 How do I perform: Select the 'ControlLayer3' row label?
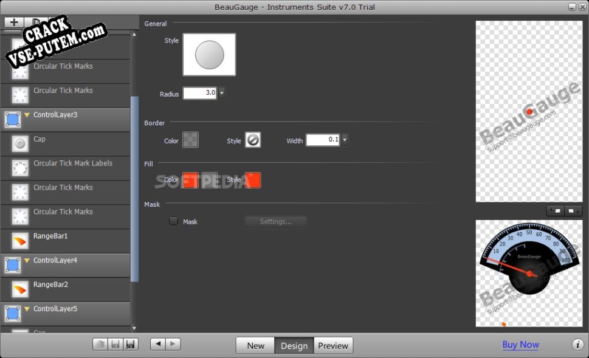55,115
